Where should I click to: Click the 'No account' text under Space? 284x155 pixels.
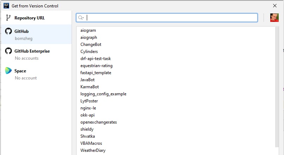pos(26,78)
